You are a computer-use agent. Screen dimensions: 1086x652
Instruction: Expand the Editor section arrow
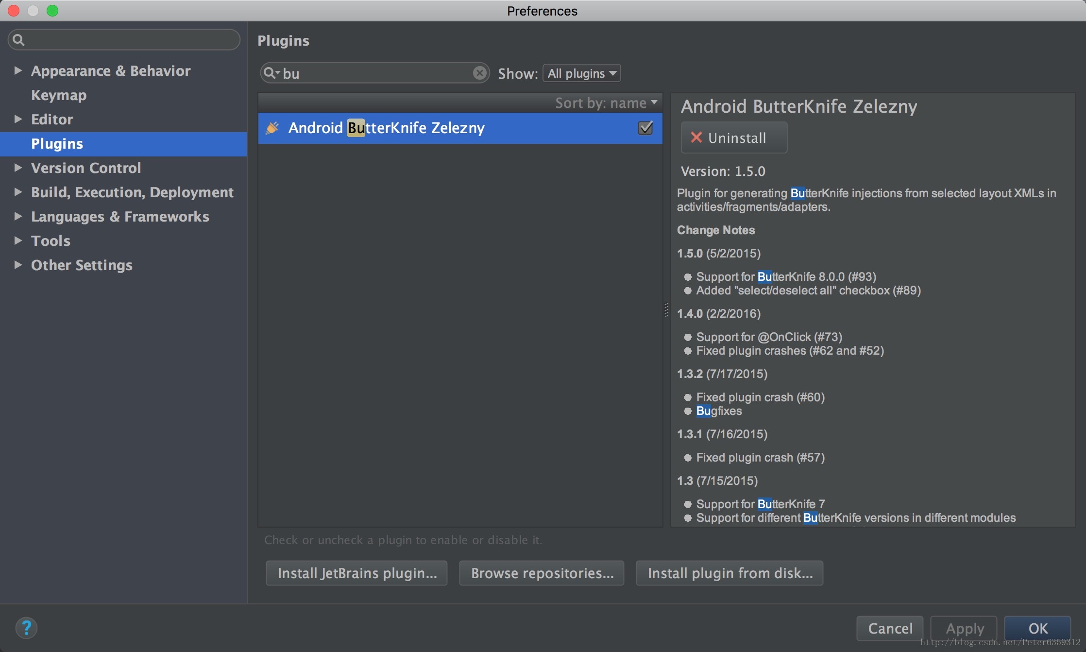18,119
